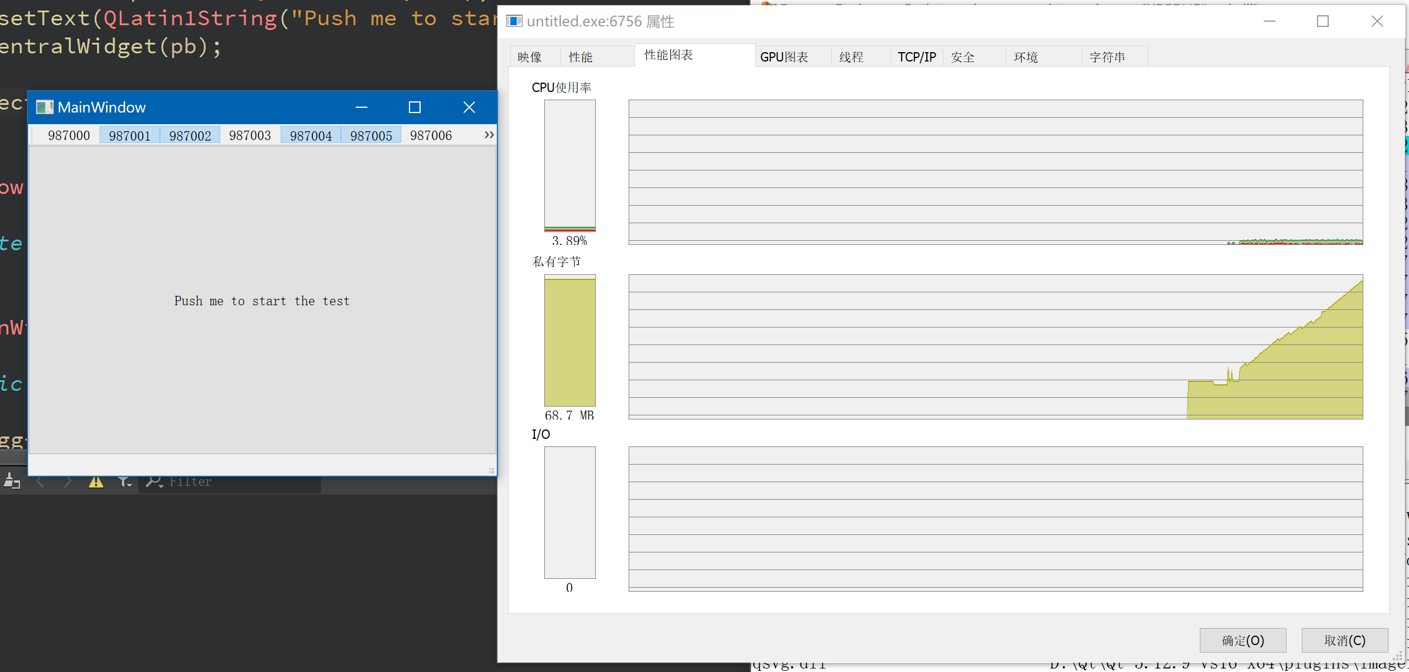Open the funnel filter dropdown
Viewport: 1409px width, 672px height.
coord(124,482)
